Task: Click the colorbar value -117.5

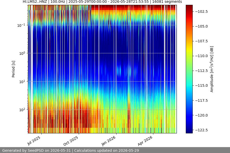Action: [x=202, y=100]
